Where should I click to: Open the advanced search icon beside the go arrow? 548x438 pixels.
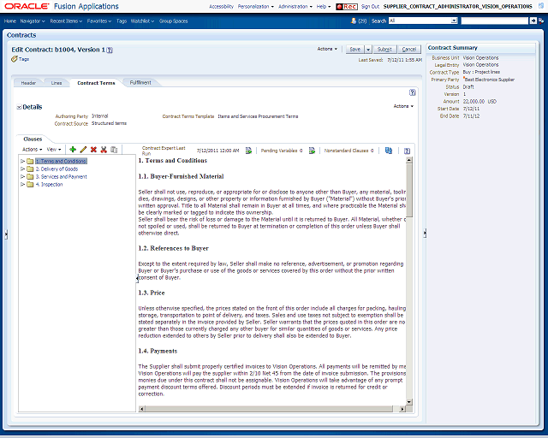coord(541,21)
